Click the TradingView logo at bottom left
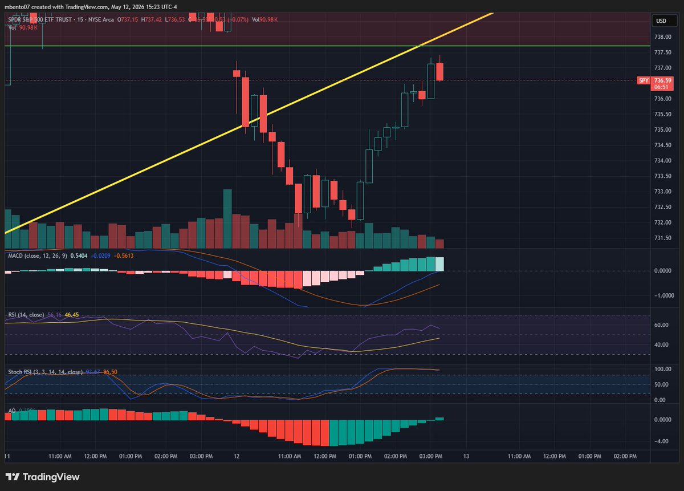 pos(43,477)
